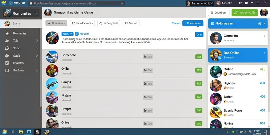Click the green badge in Onlle row
The height and width of the screenshot is (135, 270).
coord(199,70)
